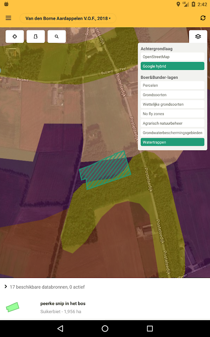Select No fly zones layer
This screenshot has width=210, height=337.
173,114
